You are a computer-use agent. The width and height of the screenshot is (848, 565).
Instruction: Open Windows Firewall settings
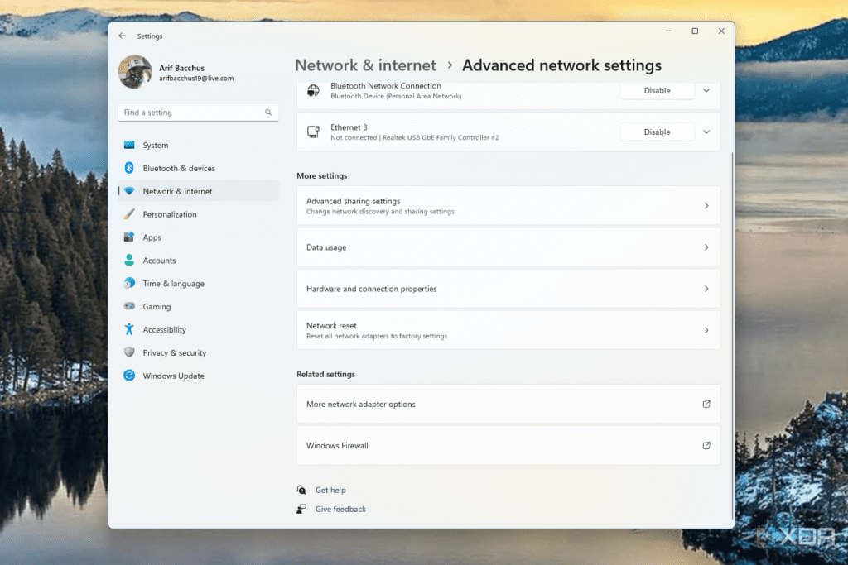(x=508, y=446)
